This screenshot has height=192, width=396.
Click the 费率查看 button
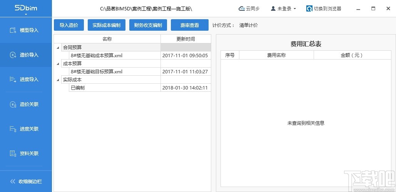(x=190, y=25)
